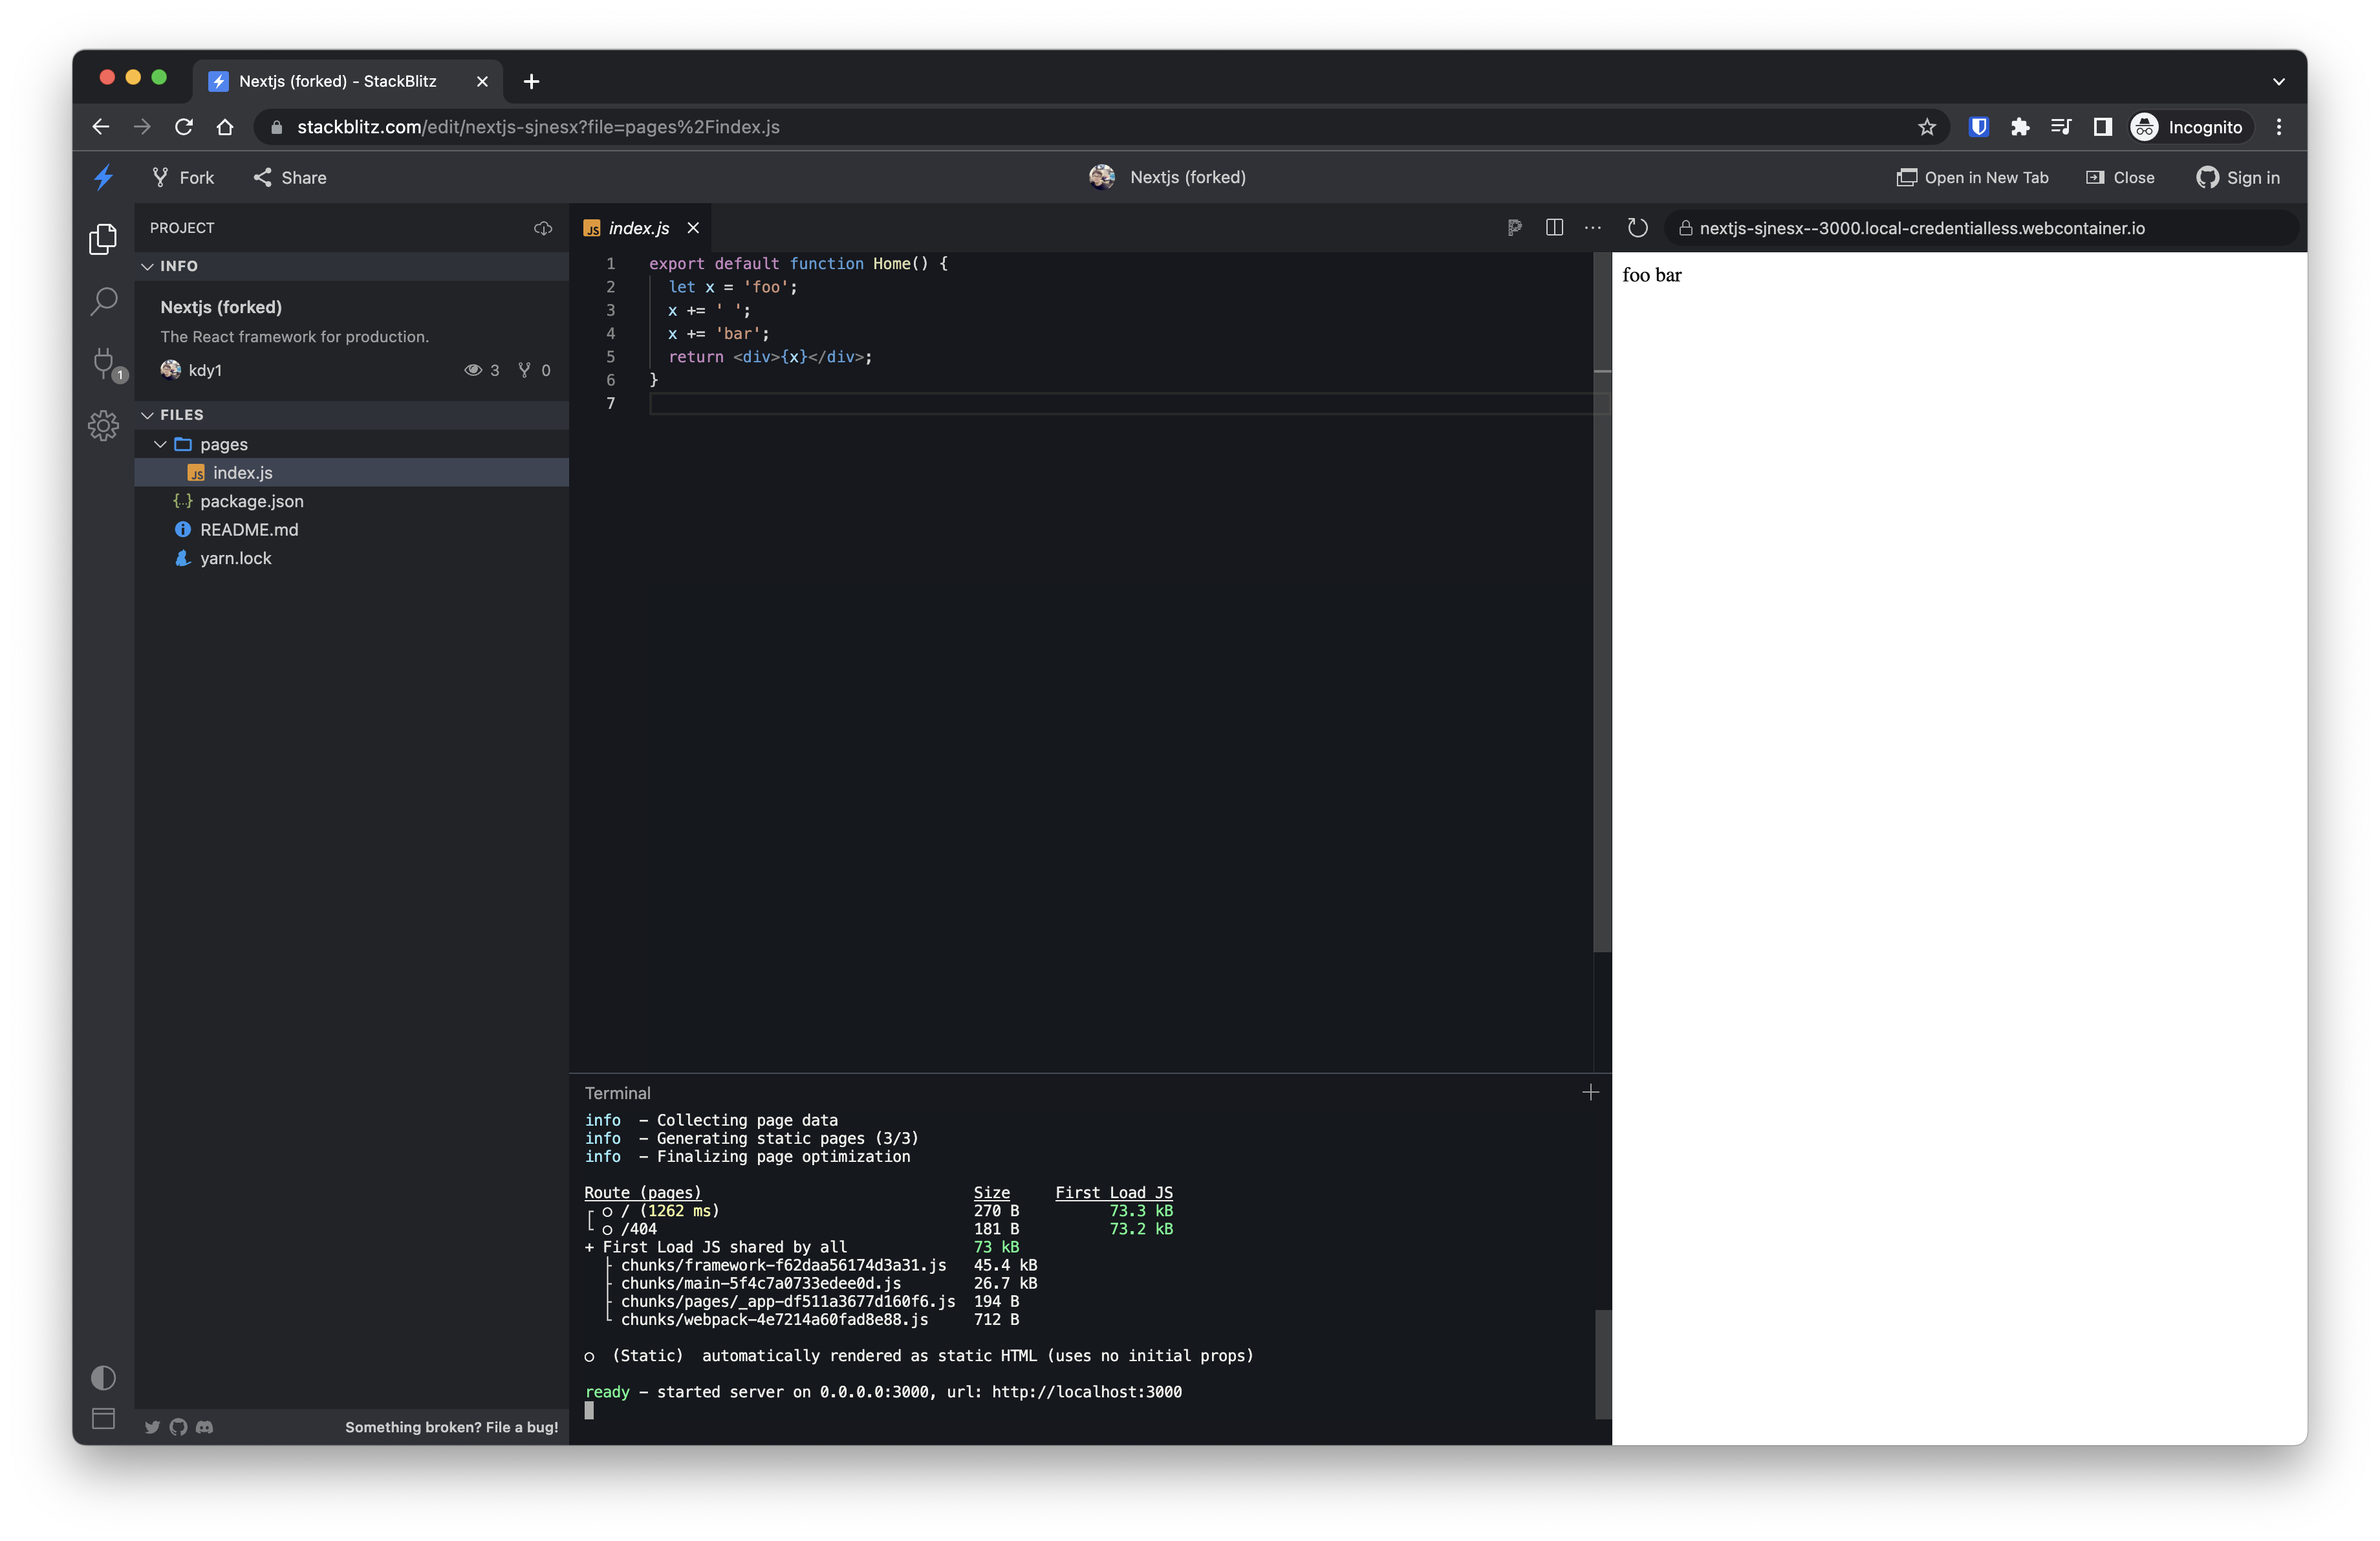Click the StackBlitz lightning bolt logo
2380x1541 pixels.
[103, 177]
